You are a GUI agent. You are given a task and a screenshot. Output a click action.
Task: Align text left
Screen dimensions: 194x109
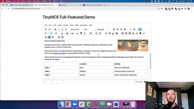pos(114,29)
